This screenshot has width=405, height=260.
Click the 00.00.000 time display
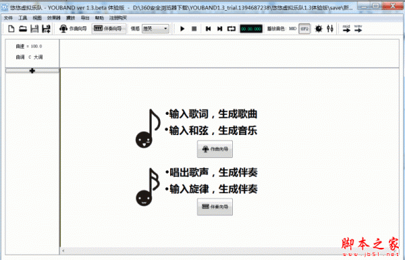tap(251, 29)
